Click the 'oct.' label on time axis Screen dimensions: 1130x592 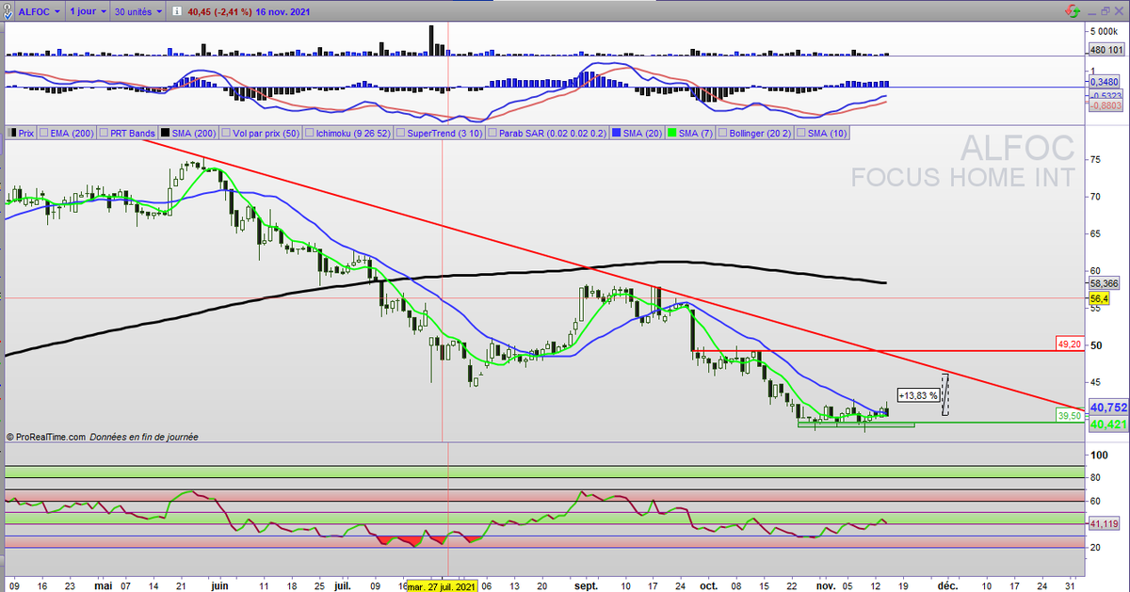click(708, 585)
